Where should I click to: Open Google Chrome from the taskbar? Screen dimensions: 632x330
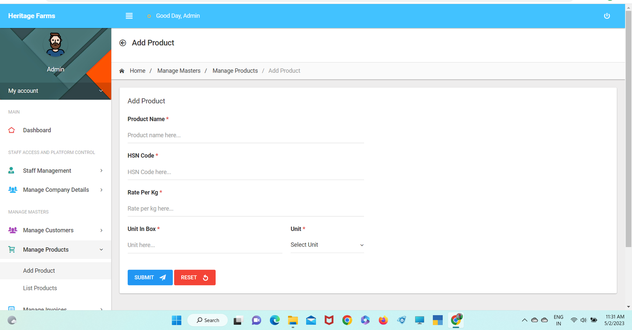pos(347,320)
